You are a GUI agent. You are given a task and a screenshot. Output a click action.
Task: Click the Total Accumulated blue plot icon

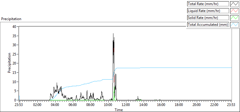(x=234, y=25)
